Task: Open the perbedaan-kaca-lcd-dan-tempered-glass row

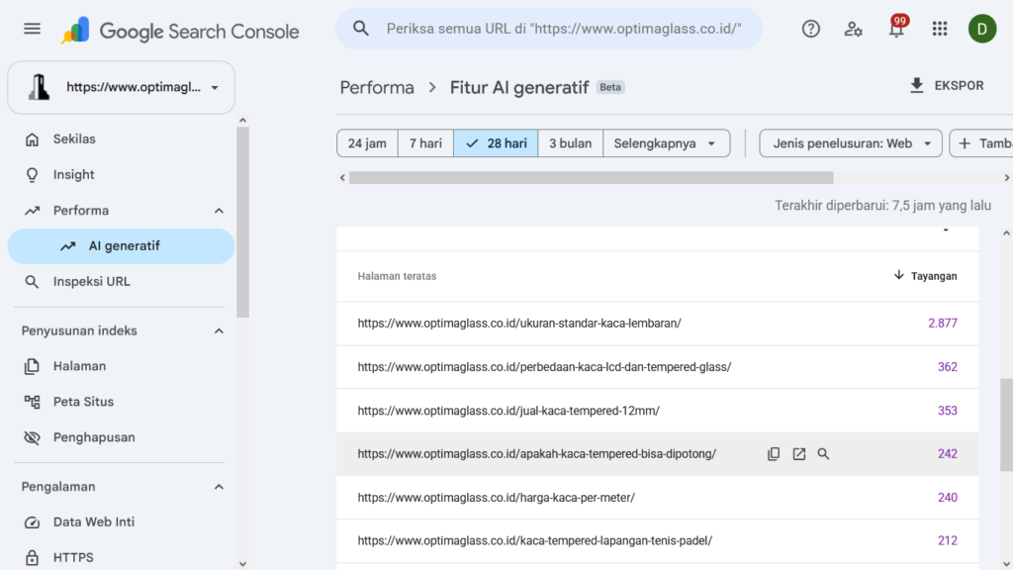Action: [657, 367]
